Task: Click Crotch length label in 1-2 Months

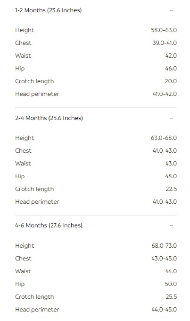Action: (x=34, y=81)
